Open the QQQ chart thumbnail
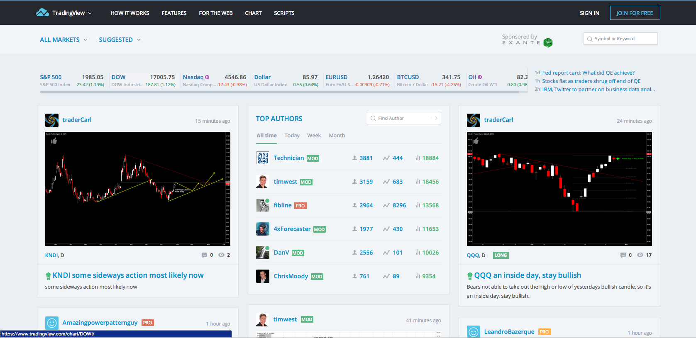 [x=559, y=189]
